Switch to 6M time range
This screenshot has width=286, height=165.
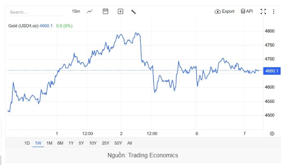tap(60, 143)
